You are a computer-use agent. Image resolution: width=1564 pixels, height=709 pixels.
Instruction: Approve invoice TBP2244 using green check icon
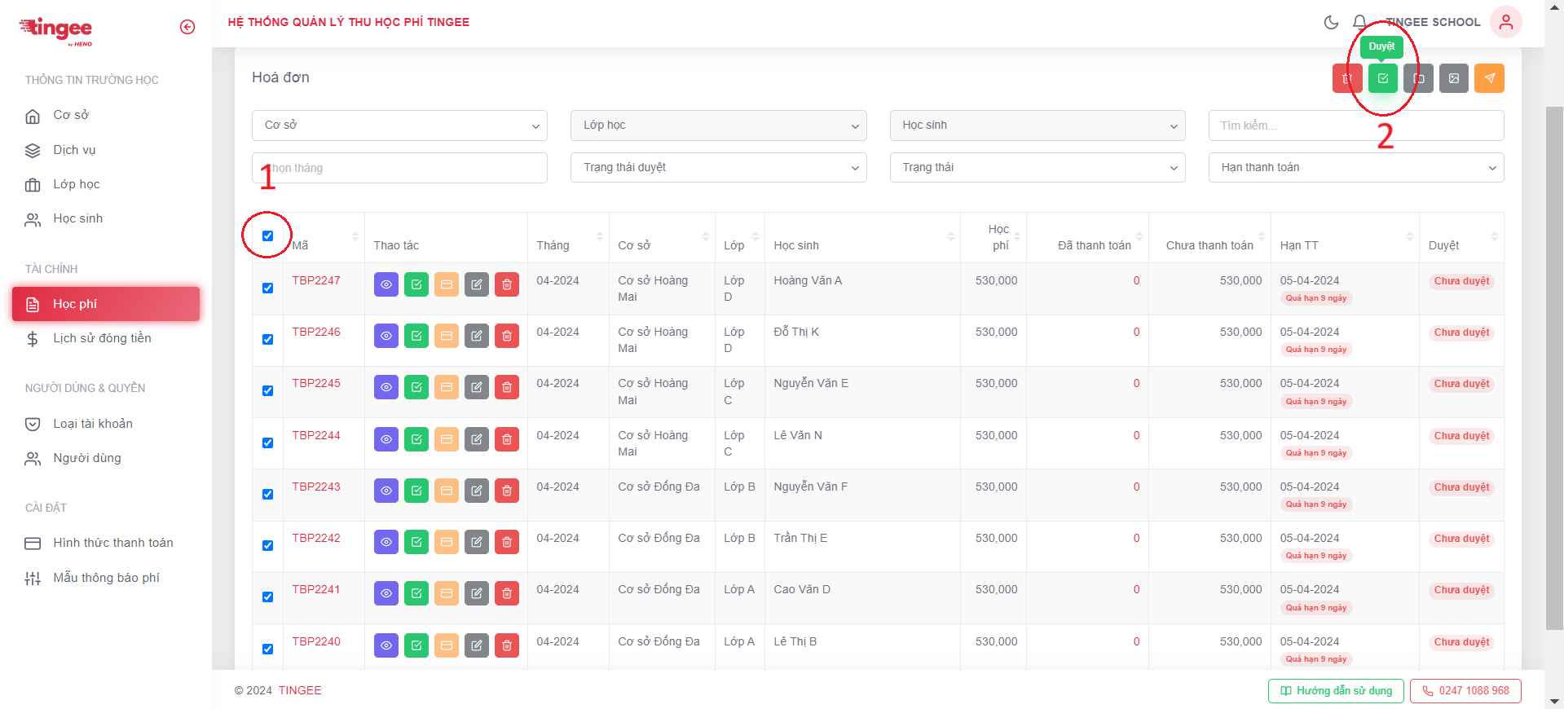[x=416, y=439]
